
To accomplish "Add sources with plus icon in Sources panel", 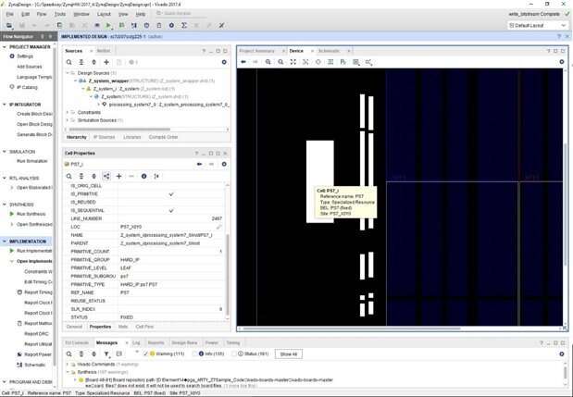I will [106, 62].
